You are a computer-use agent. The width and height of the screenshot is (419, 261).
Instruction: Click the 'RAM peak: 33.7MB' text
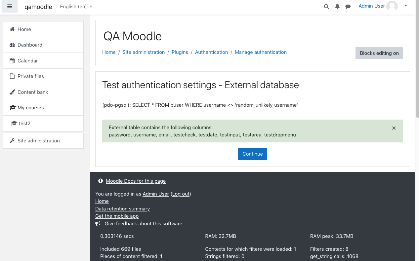[332, 236]
